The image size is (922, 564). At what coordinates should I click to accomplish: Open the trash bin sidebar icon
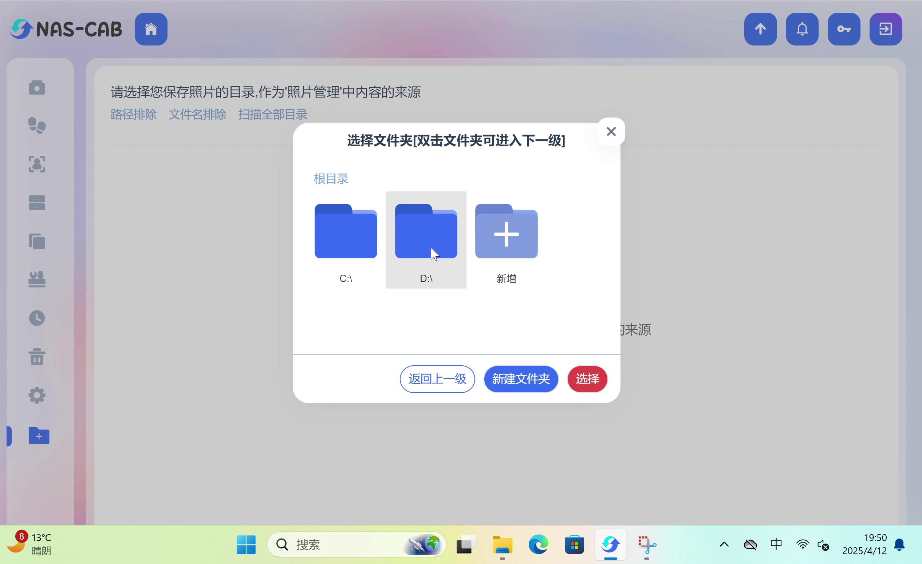(x=37, y=357)
